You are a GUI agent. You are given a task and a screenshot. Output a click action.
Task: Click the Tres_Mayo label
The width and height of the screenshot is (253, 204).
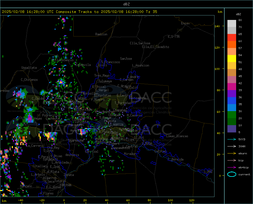pos(102,75)
